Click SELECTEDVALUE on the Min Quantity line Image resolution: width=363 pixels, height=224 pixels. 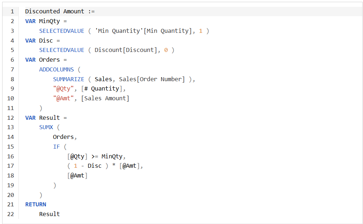point(61,31)
